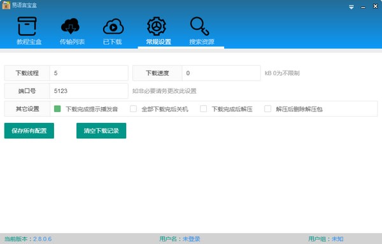The image size is (382, 244).
Task: Click the version number 2.8.0.6
Action: click(43, 239)
